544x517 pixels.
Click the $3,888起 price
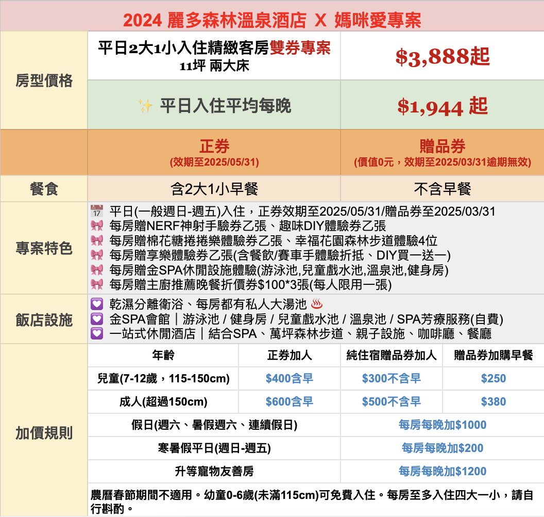[442, 56]
